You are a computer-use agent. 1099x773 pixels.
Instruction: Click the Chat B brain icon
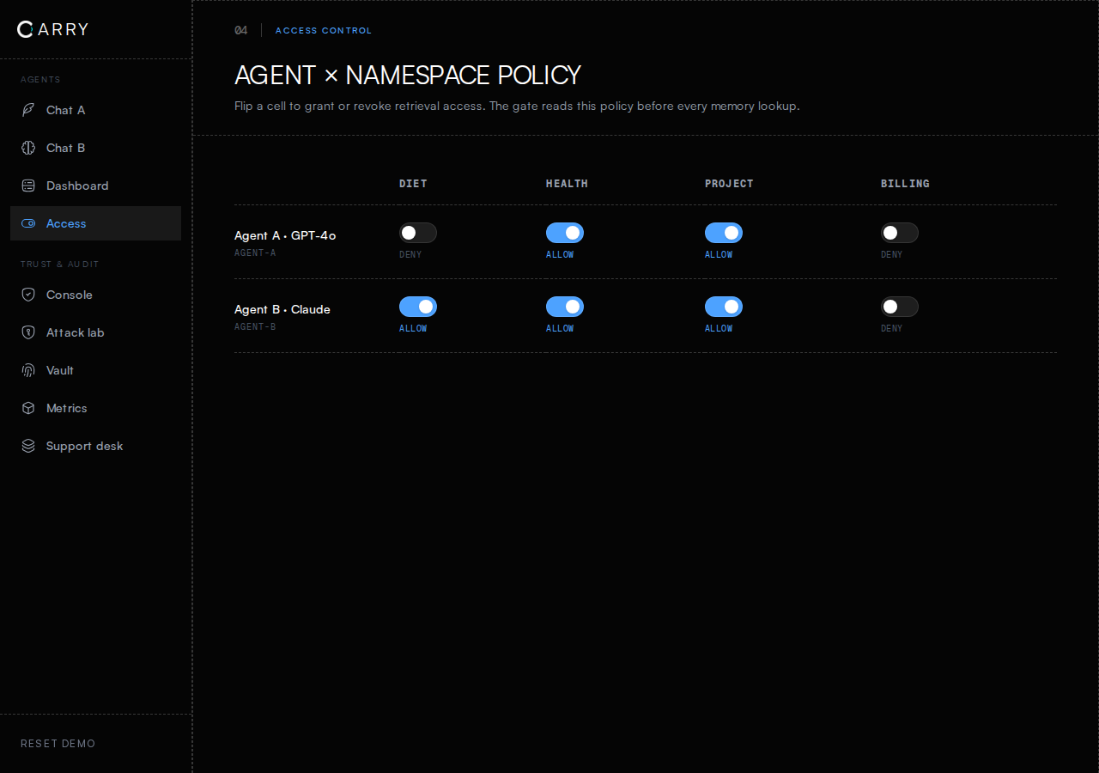click(28, 148)
